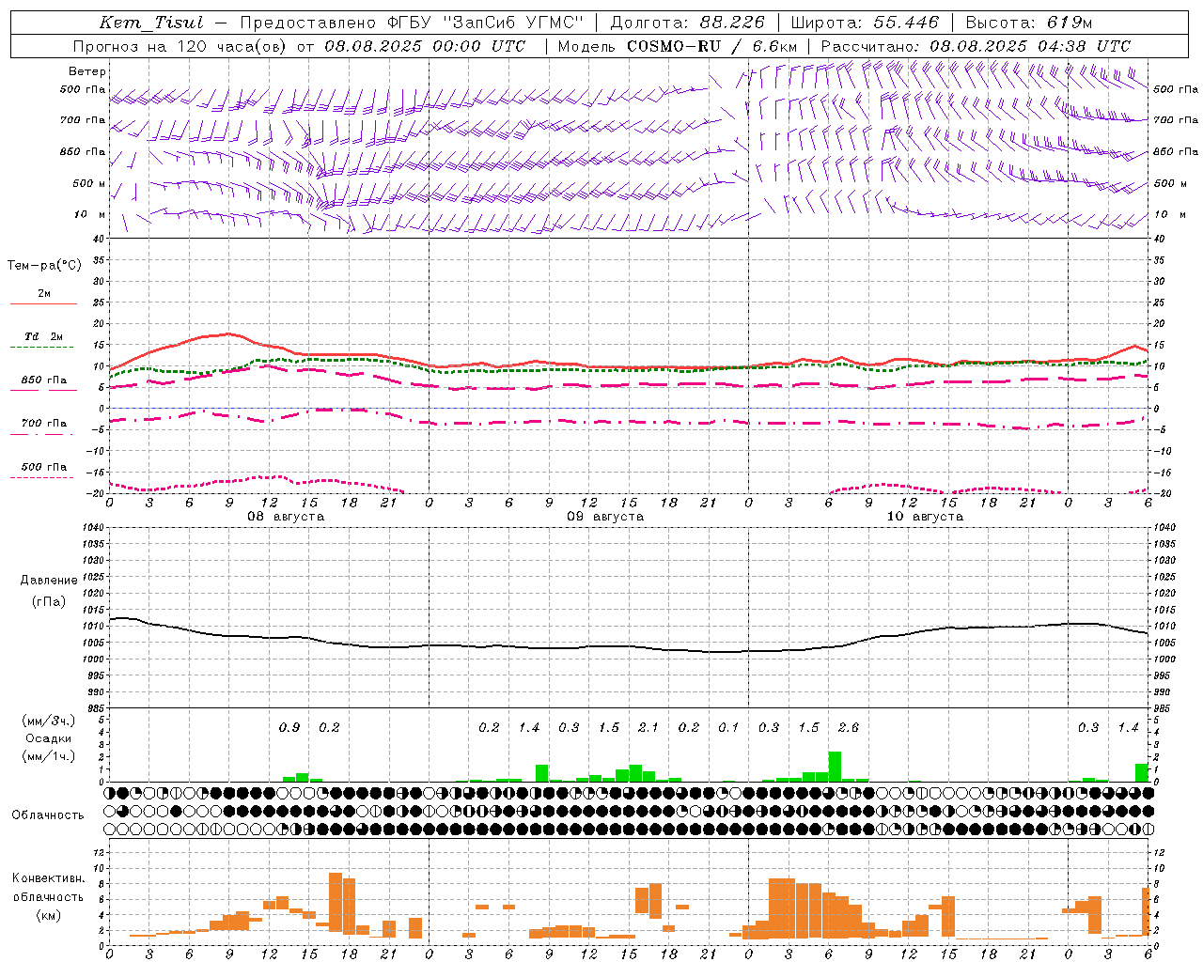Viewport: 1203px width, 962px height.
Task: Click the '500 гПа' dotted legend entry in temperature panel
Action: coord(44,466)
